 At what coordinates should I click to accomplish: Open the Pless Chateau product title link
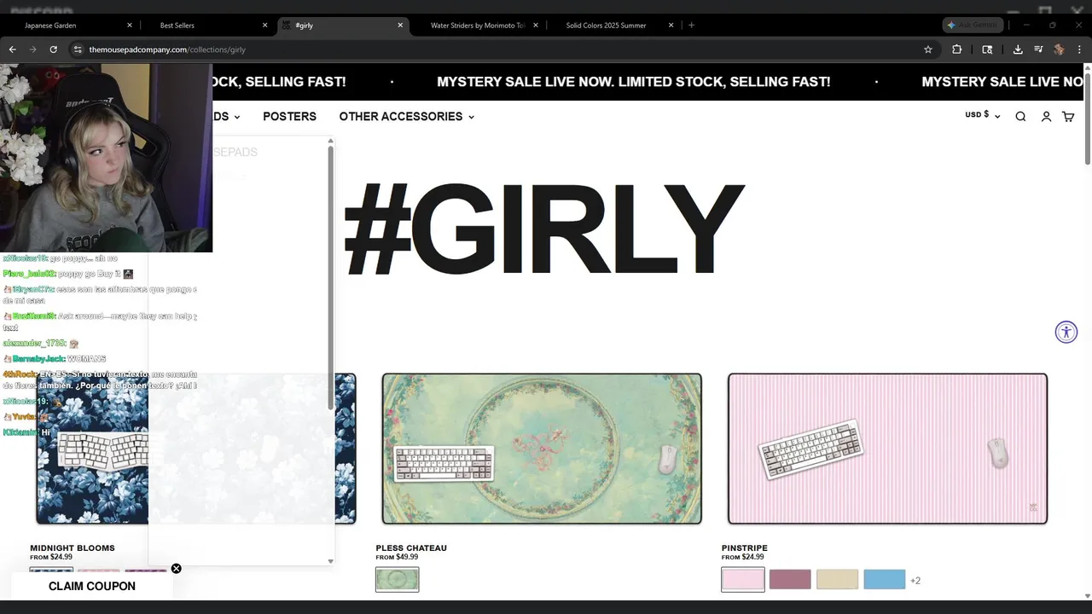click(x=411, y=548)
